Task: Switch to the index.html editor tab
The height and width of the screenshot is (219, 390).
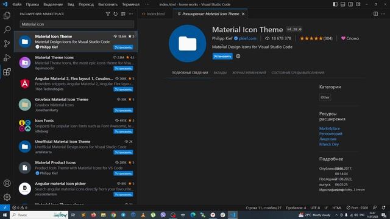Action: click(x=155, y=14)
